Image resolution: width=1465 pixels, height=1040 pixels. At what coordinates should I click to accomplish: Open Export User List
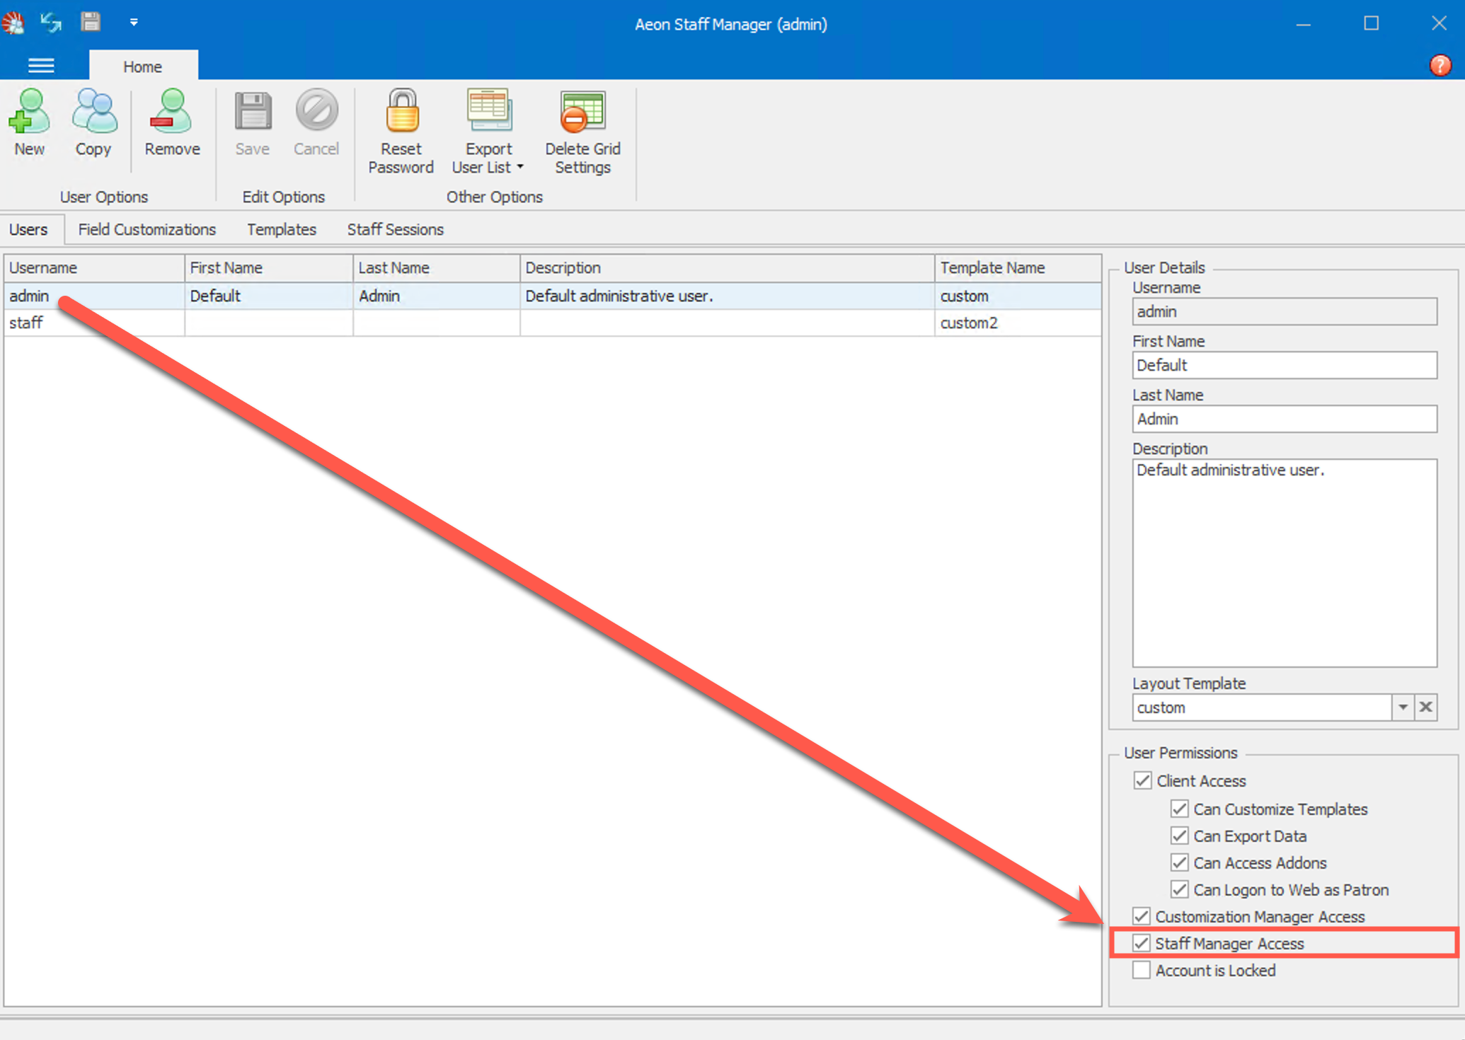click(488, 113)
